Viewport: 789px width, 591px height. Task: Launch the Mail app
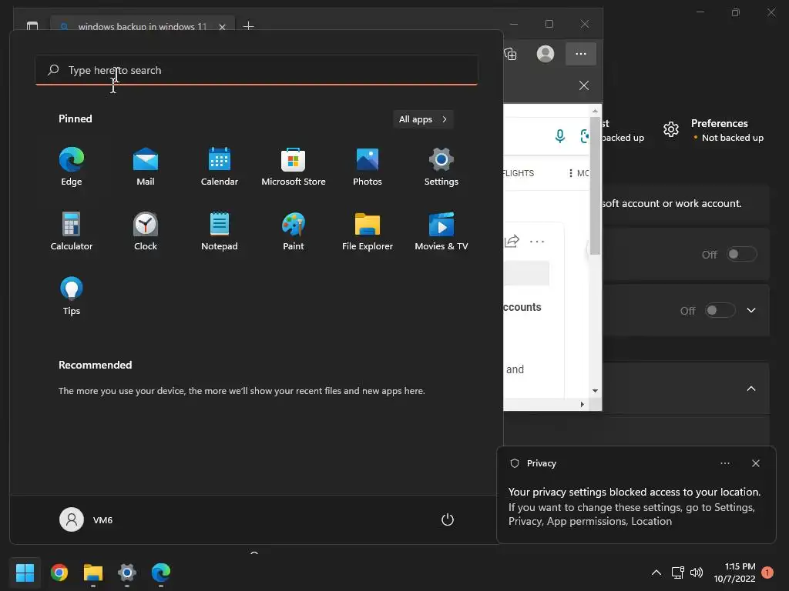(146, 166)
